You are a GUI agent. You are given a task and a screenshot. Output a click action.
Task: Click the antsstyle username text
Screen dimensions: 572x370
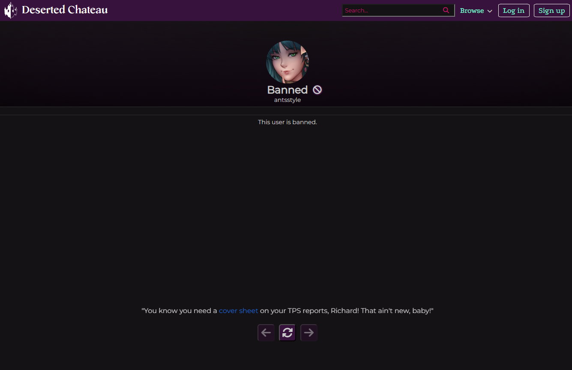(x=287, y=100)
